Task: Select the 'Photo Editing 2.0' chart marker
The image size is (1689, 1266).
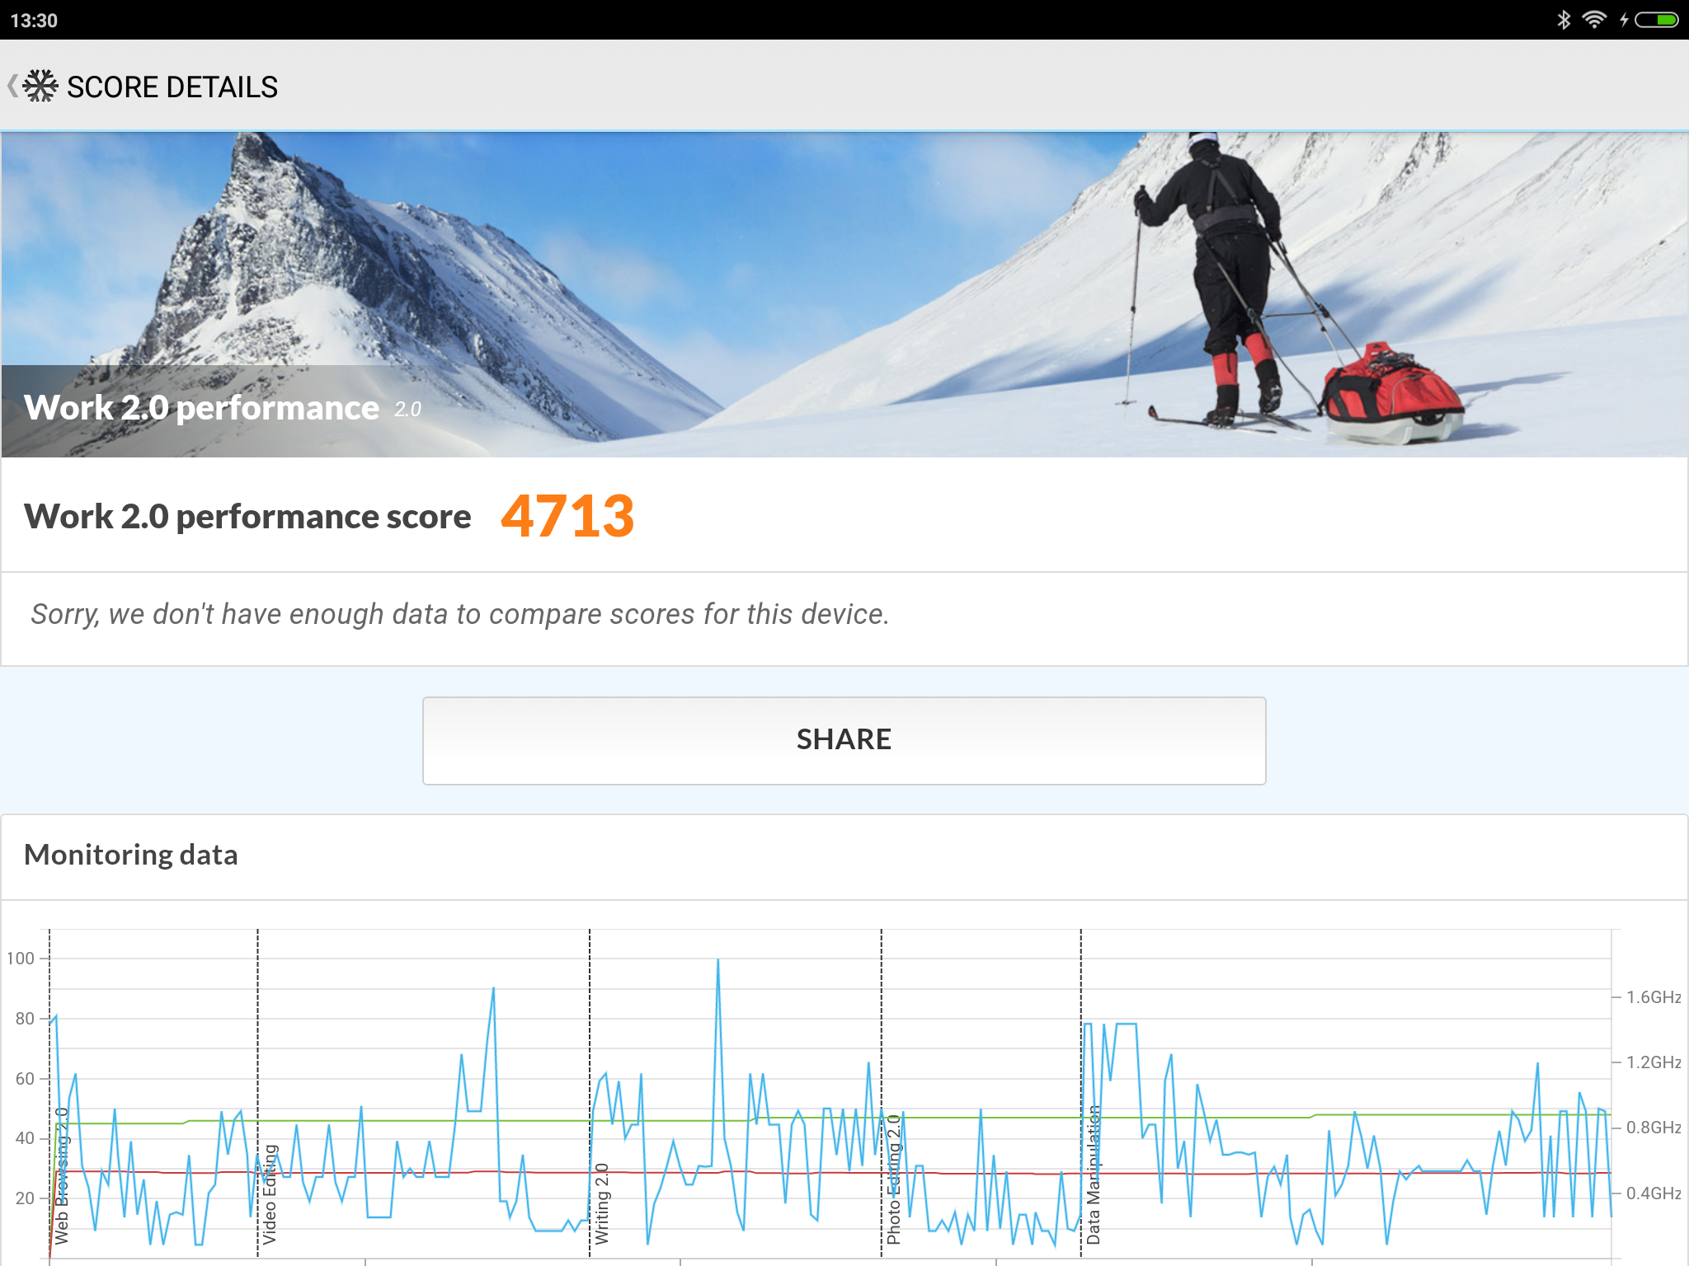Action: click(893, 1179)
